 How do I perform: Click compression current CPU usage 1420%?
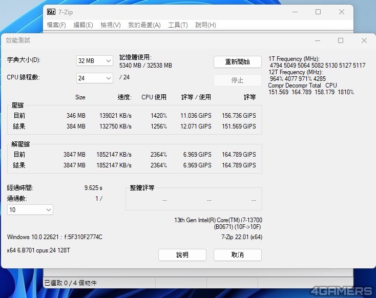[159, 116]
